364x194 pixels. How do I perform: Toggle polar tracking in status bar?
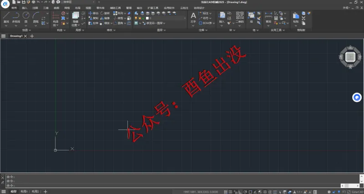click(x=245, y=192)
